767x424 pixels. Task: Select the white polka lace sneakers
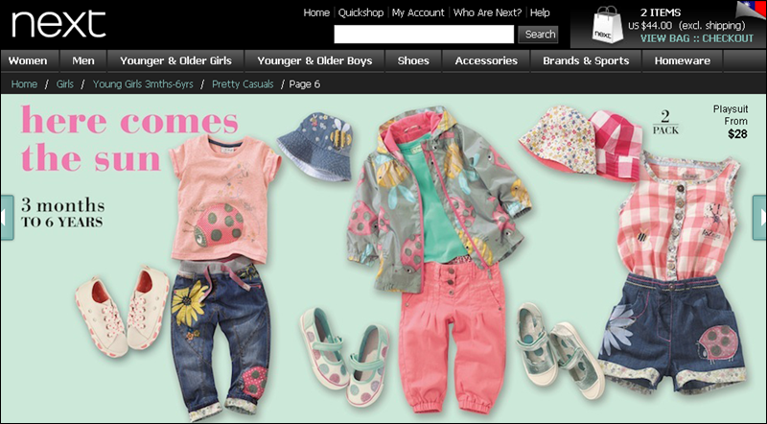[123, 311]
